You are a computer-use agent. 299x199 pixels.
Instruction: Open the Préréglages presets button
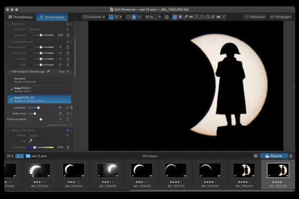281,17
